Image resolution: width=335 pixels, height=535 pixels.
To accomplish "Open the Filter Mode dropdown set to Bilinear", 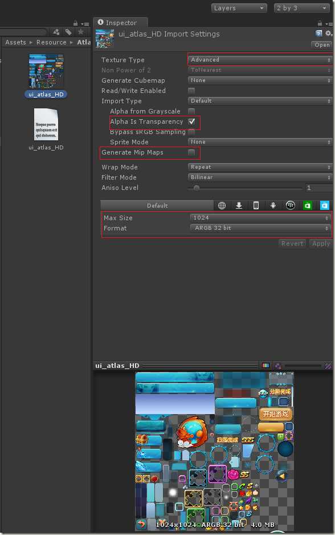I will coord(260,177).
